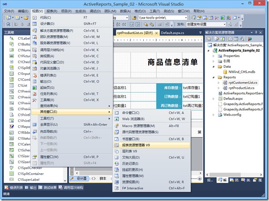Click the zoom-in plus button in designer
The height and width of the screenshot is (201, 269).
[199, 179]
